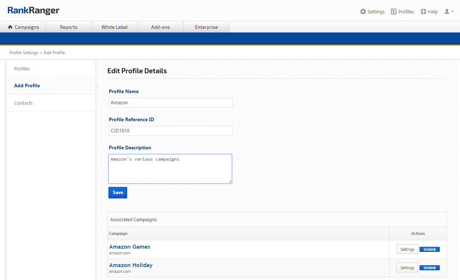Select Add Profile in the sidebar
460x280 pixels.
point(51,86)
